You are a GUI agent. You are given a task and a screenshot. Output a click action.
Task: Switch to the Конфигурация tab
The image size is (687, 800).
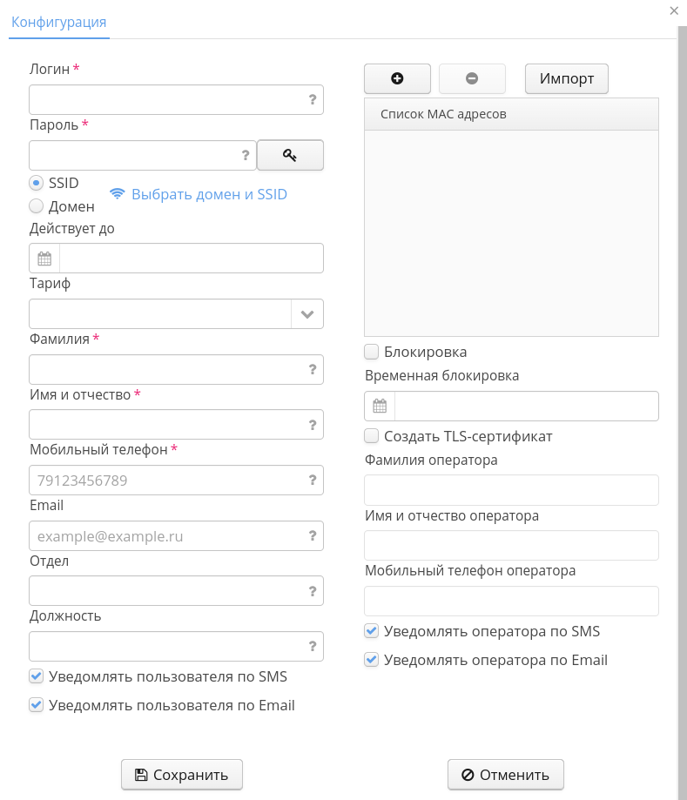pyautogui.click(x=58, y=22)
